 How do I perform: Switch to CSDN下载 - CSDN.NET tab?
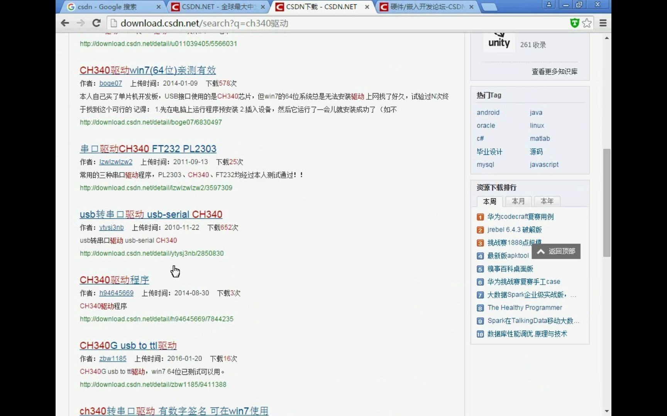pos(322,7)
